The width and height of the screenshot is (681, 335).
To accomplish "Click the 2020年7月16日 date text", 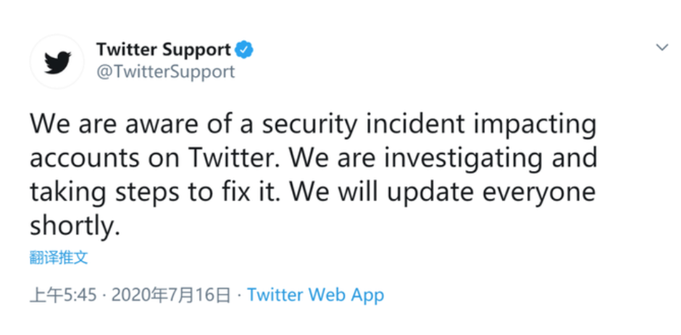I will pos(170,295).
